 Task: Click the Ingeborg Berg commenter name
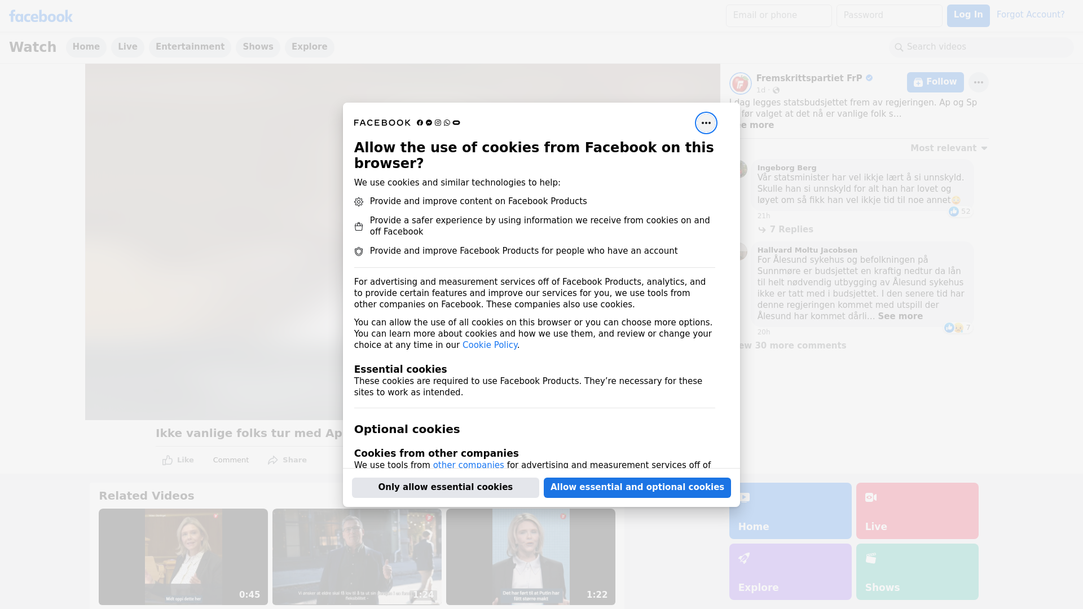click(x=786, y=168)
